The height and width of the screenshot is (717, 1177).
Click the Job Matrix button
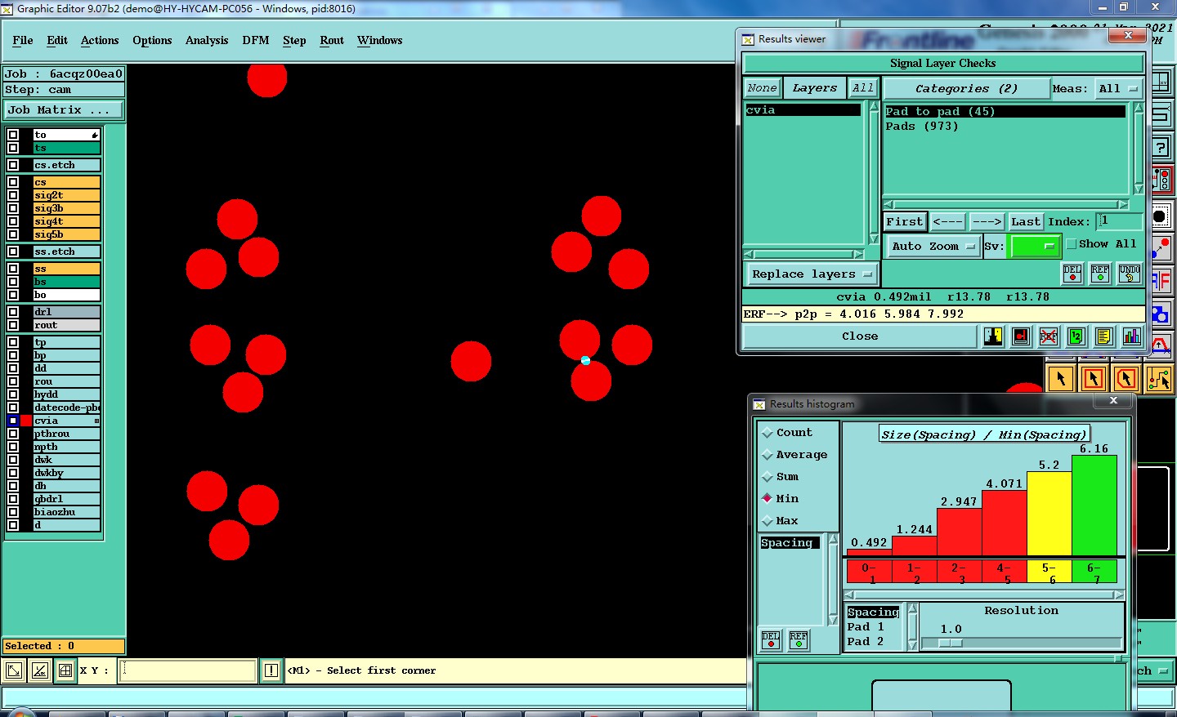click(x=64, y=109)
